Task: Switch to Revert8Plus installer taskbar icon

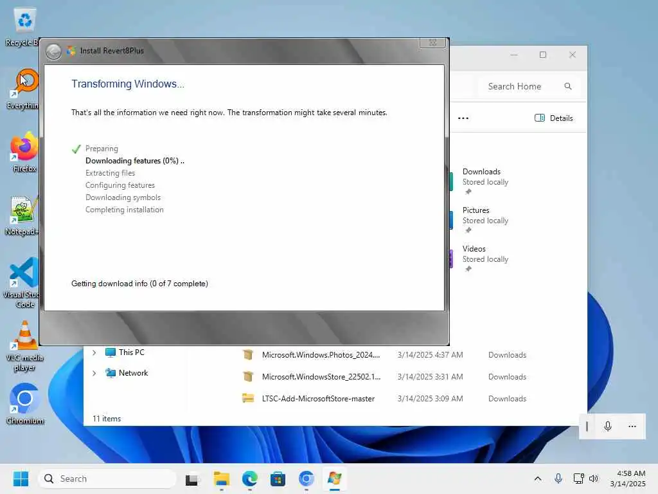Action: click(x=334, y=479)
